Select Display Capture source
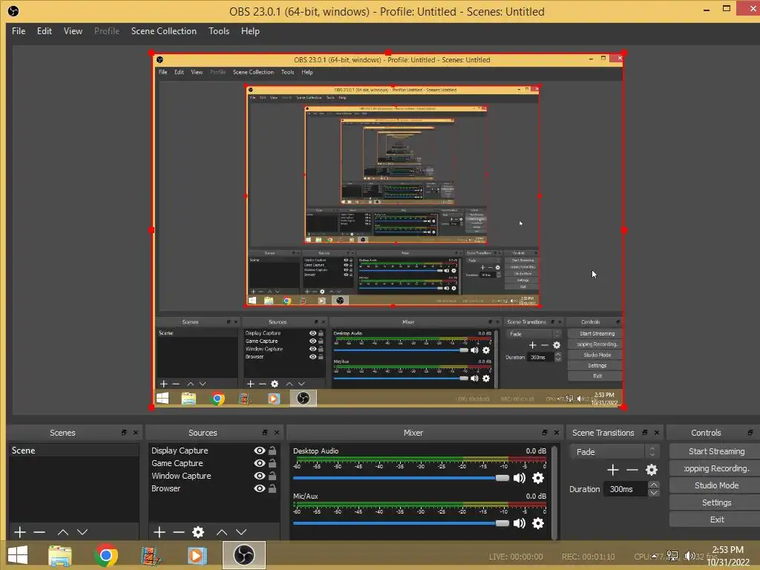 (x=180, y=451)
